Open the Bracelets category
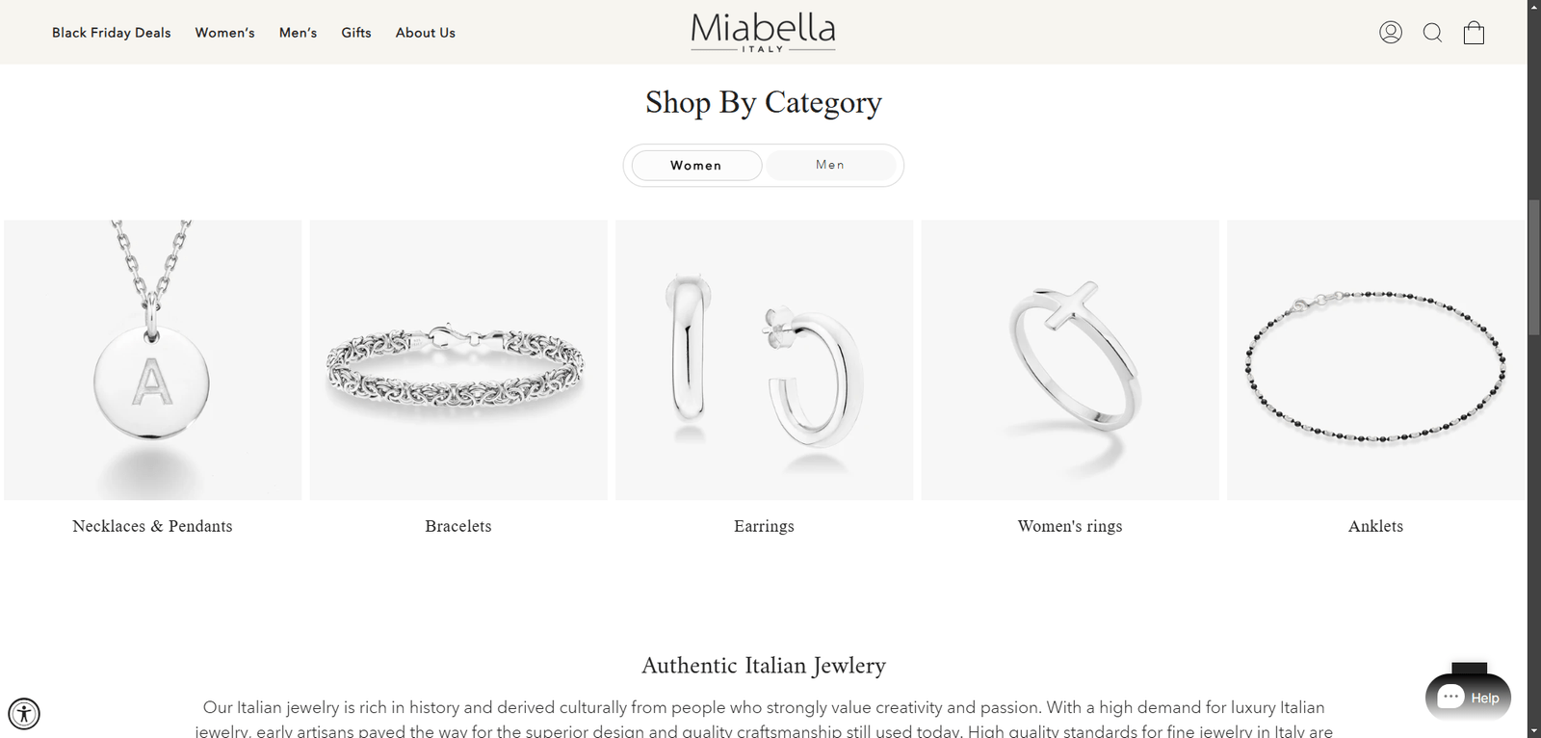The height and width of the screenshot is (738, 1541). [457, 526]
